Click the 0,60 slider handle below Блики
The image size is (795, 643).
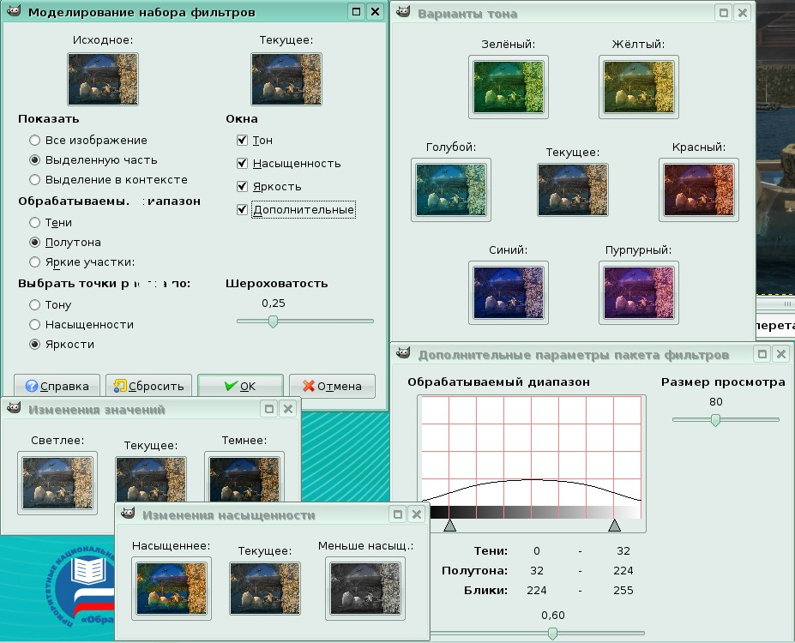tap(552, 634)
